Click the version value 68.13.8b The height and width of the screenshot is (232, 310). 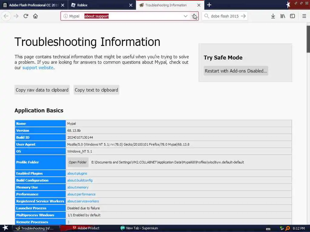74,130
